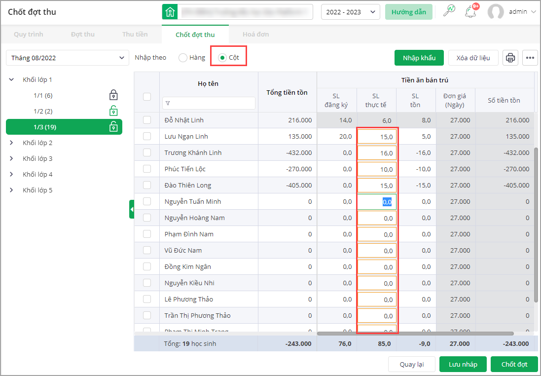Open the Tháng 08/2022 month dropdown
Viewport: 541px width, 376px height.
click(68, 58)
